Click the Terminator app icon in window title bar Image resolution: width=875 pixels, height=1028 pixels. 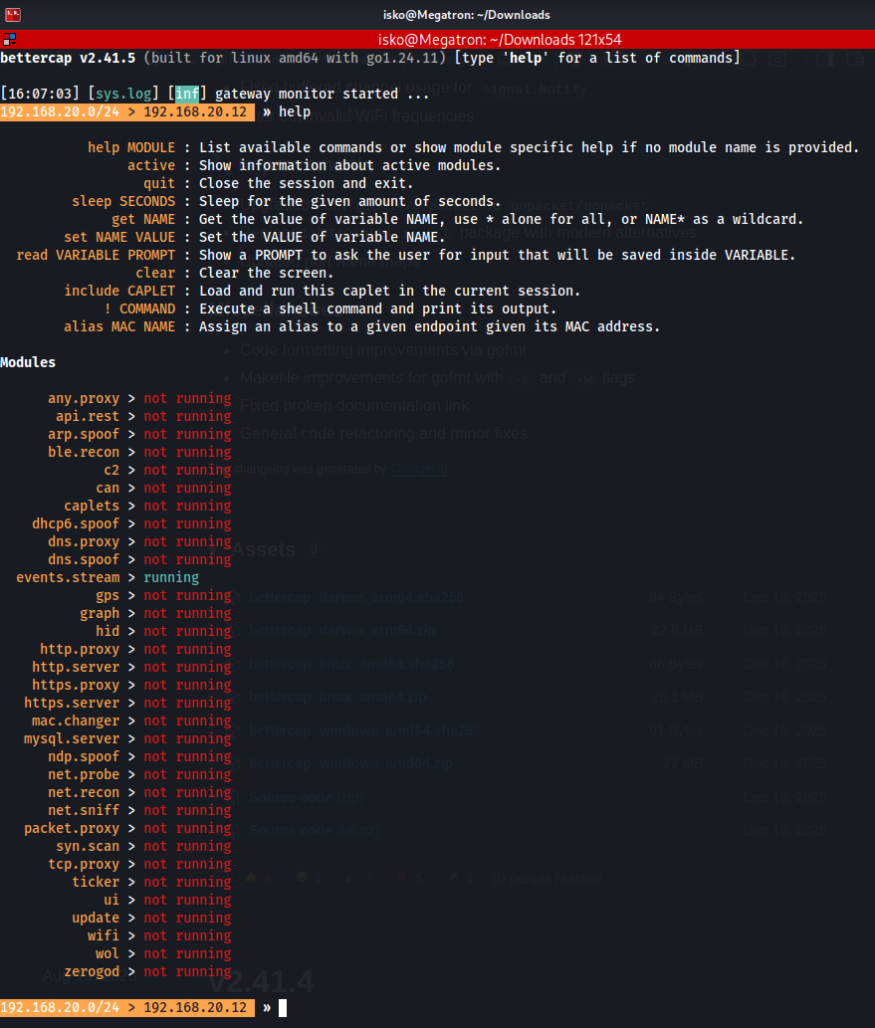pos(12,15)
